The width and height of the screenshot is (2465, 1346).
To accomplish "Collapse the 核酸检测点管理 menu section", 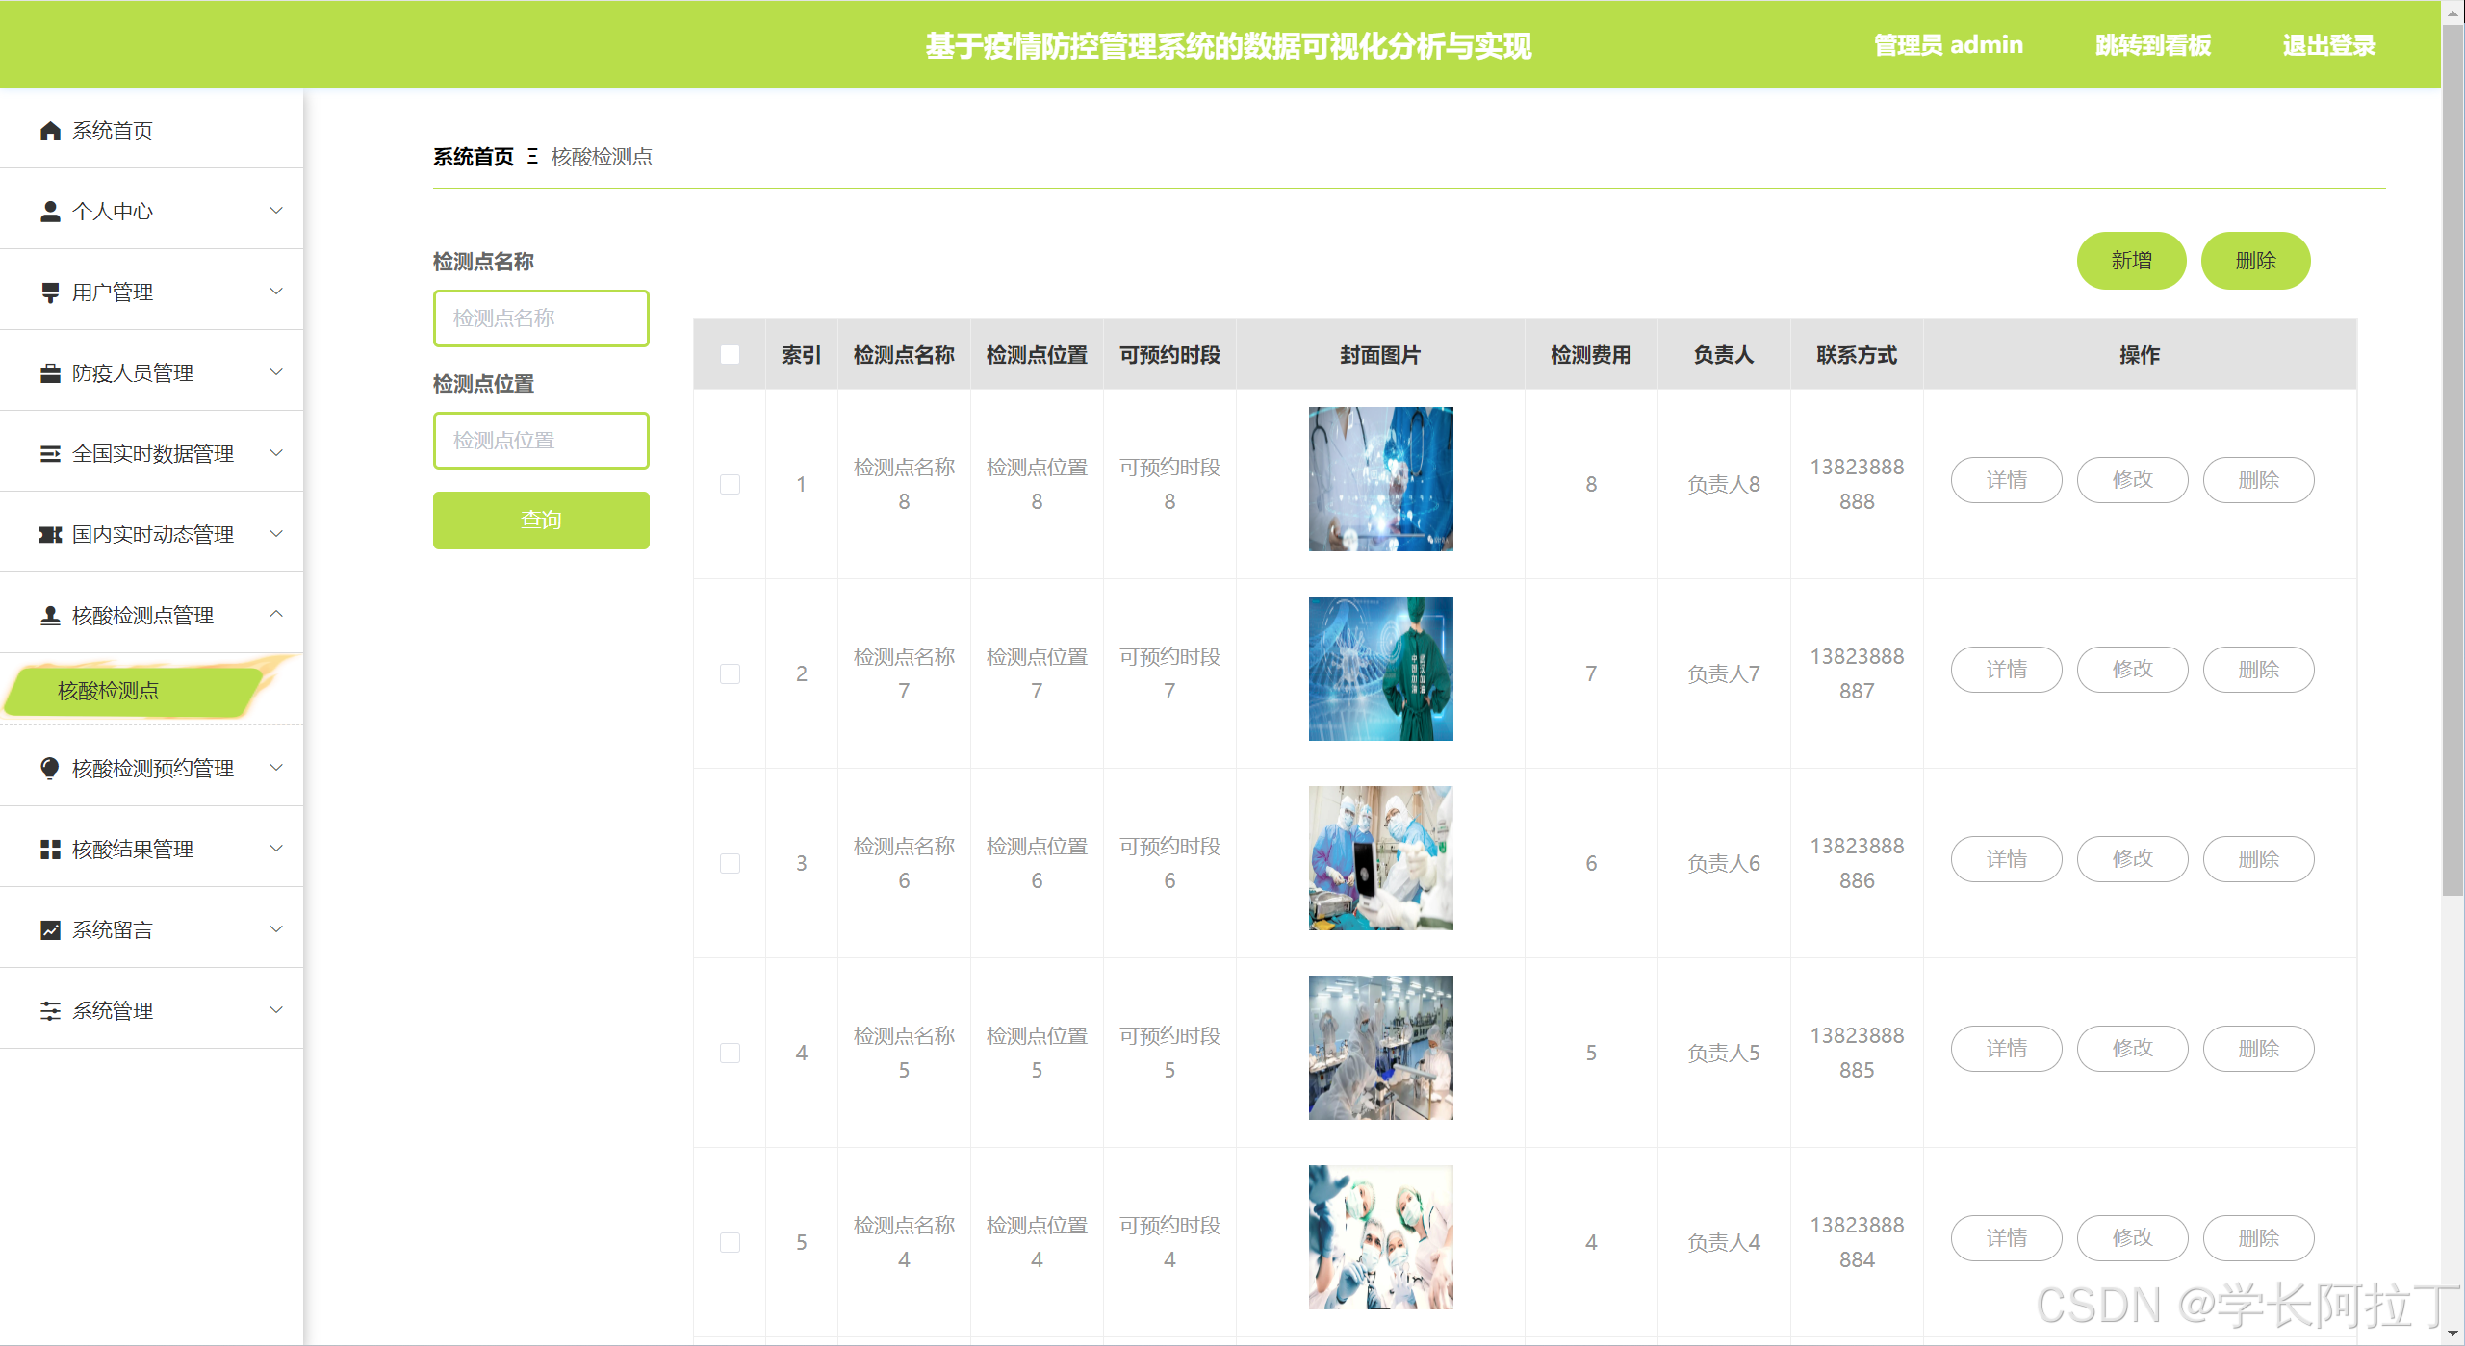I will (277, 614).
